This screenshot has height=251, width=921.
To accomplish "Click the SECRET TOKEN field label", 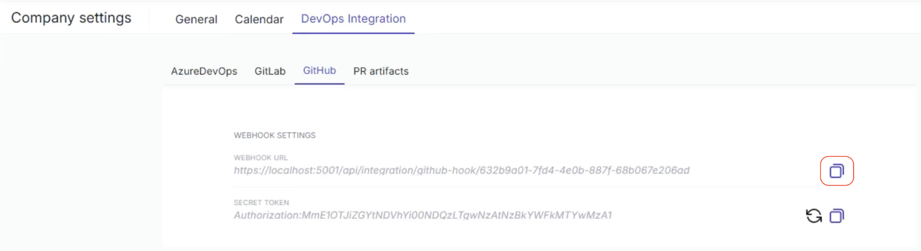I will pyautogui.click(x=261, y=203).
